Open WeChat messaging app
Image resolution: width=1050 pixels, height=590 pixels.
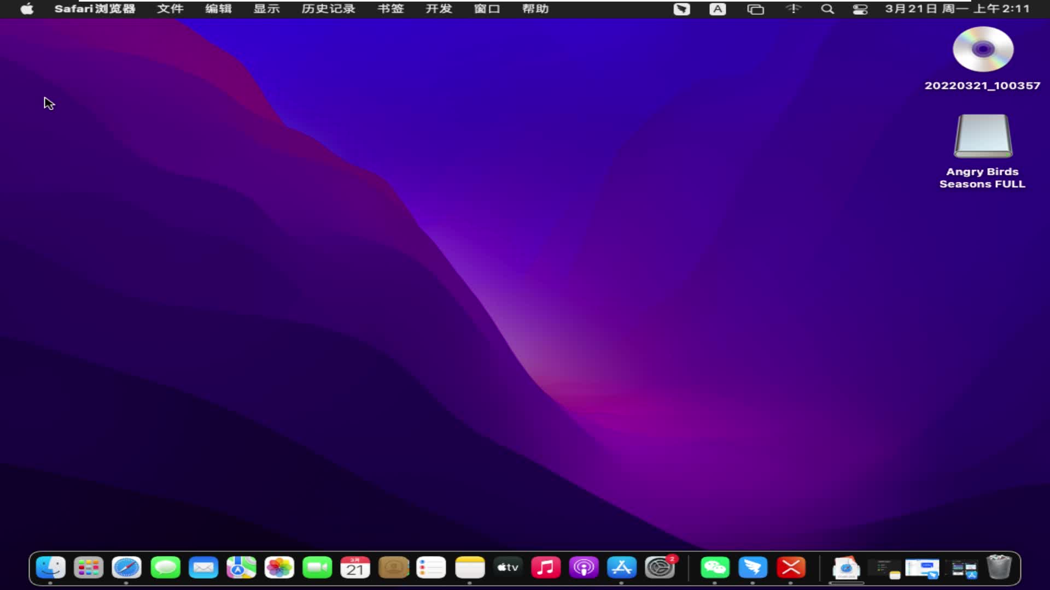tap(715, 568)
